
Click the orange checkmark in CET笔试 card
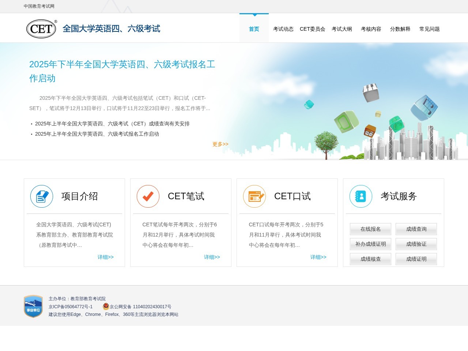pos(148,196)
